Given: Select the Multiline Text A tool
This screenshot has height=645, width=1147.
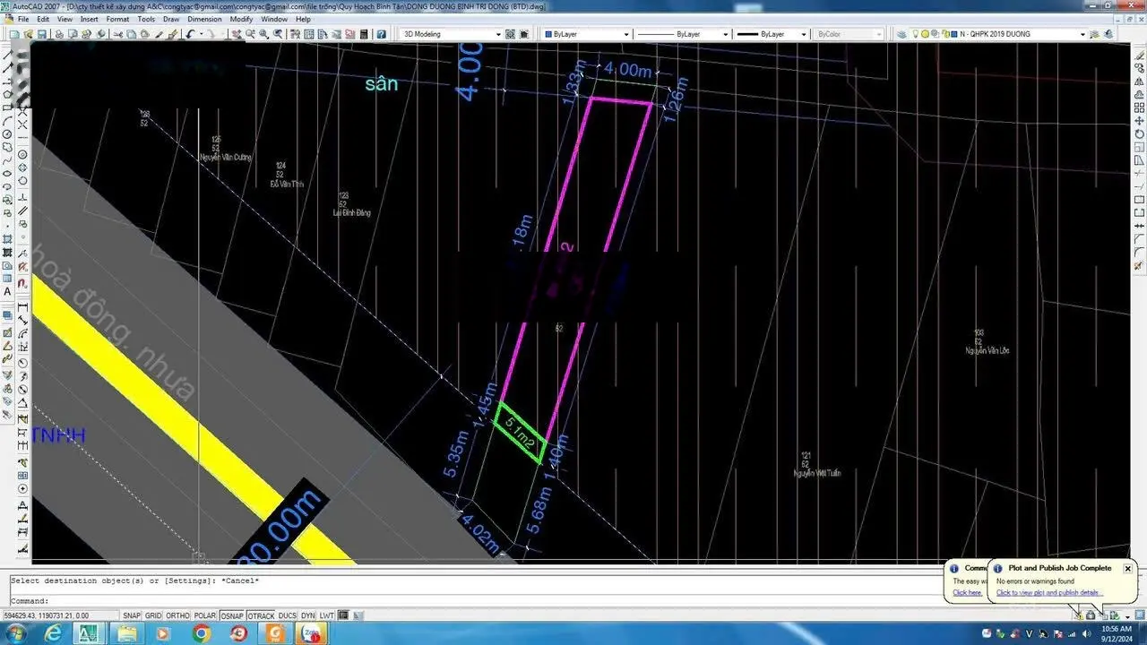Looking at the screenshot, I should coord(7,291).
